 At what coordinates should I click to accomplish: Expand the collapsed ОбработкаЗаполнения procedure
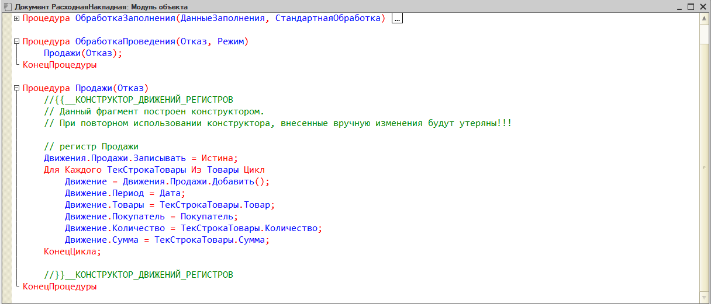pyautogui.click(x=16, y=18)
